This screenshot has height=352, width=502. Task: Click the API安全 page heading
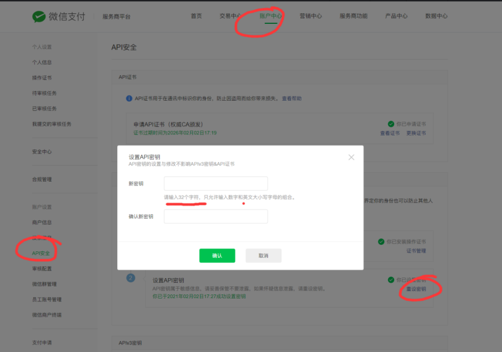pos(124,47)
